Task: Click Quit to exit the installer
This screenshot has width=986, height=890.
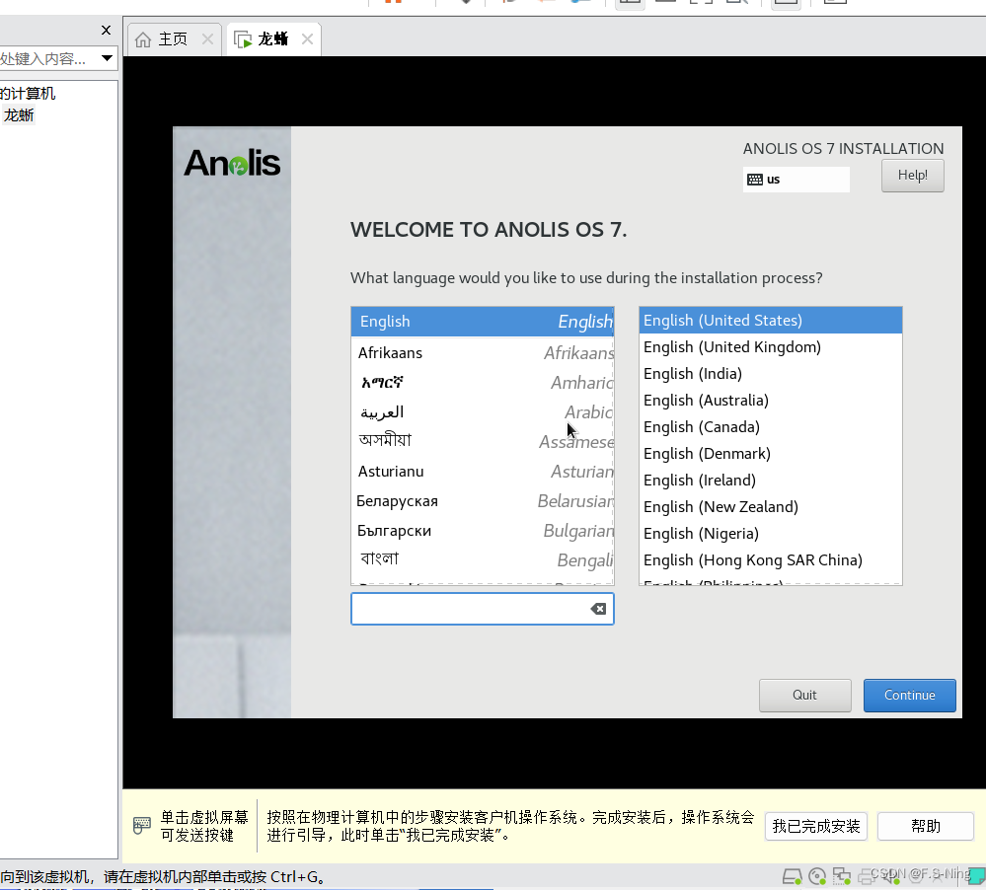Action: (805, 696)
